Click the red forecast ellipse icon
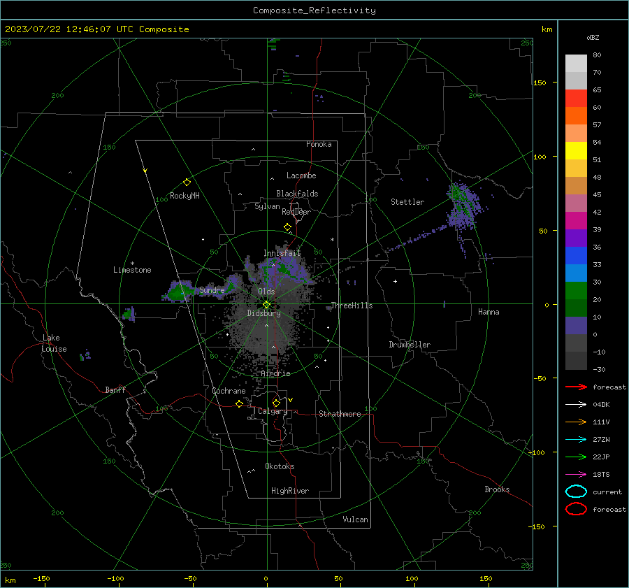The height and width of the screenshot is (588, 629). coord(576,509)
